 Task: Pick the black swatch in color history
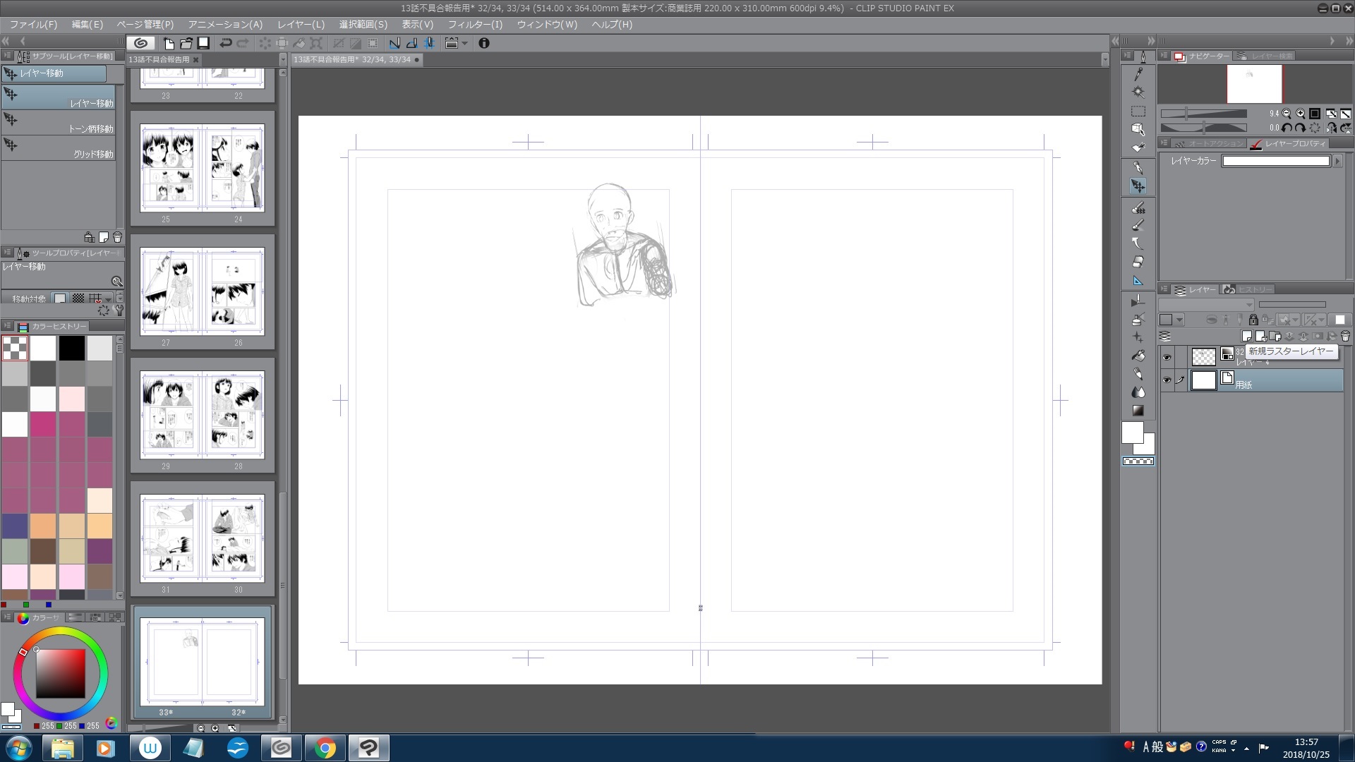71,348
